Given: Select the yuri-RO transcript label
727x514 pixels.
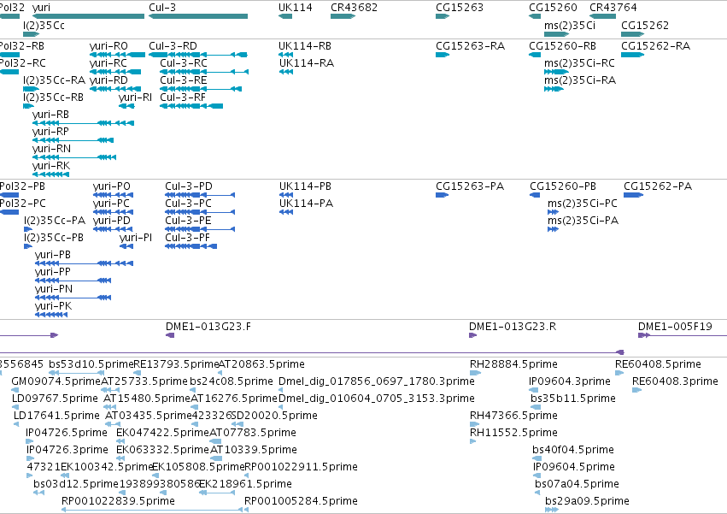Looking at the screenshot, I should [x=108, y=46].
